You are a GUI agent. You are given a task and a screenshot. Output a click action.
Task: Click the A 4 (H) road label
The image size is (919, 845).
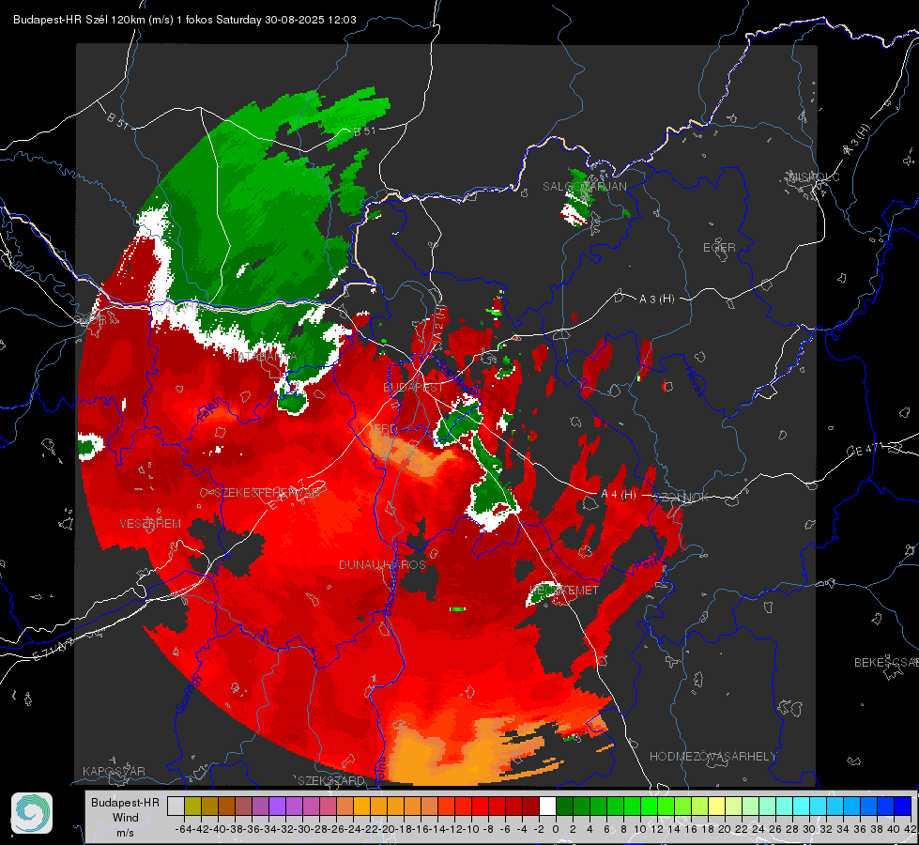(619, 495)
